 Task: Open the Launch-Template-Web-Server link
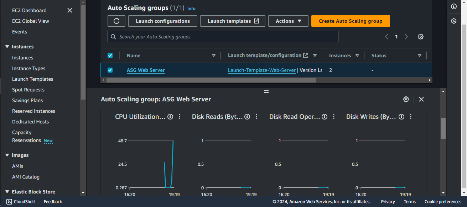(262, 70)
